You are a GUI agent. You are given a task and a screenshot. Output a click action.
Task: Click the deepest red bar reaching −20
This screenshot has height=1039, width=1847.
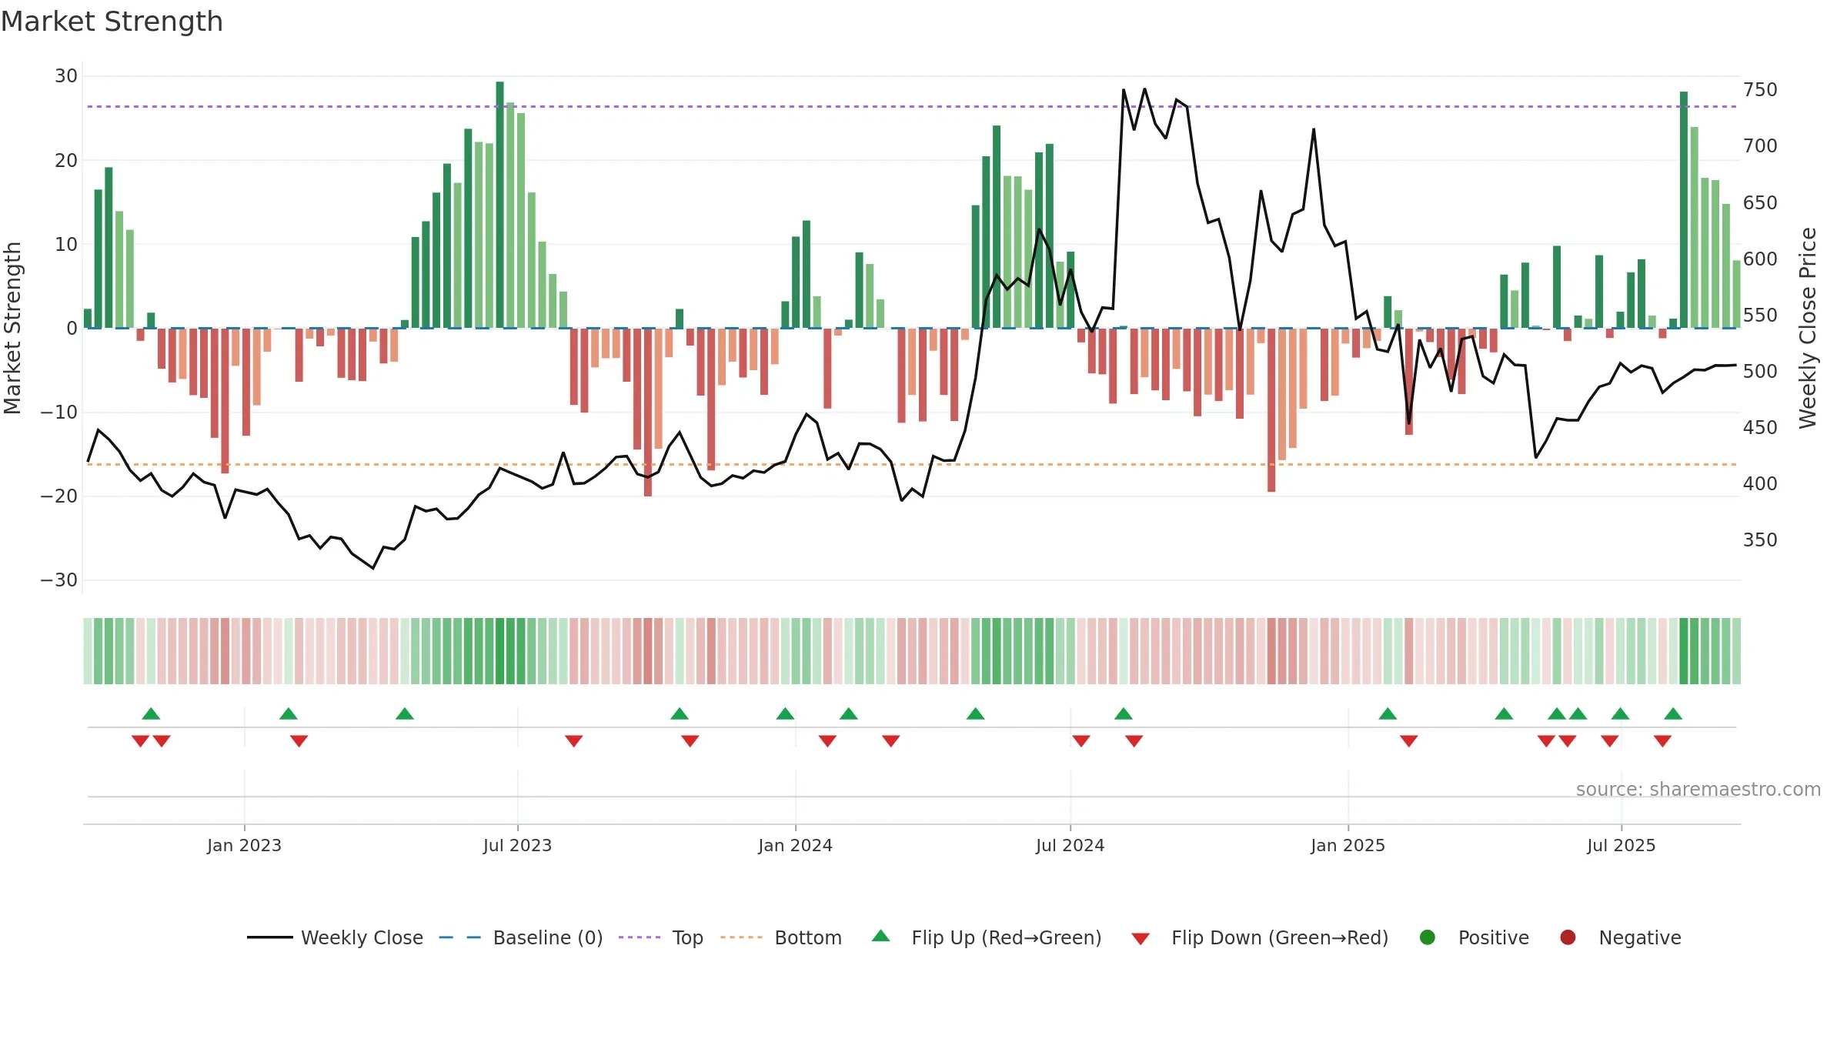click(x=648, y=413)
